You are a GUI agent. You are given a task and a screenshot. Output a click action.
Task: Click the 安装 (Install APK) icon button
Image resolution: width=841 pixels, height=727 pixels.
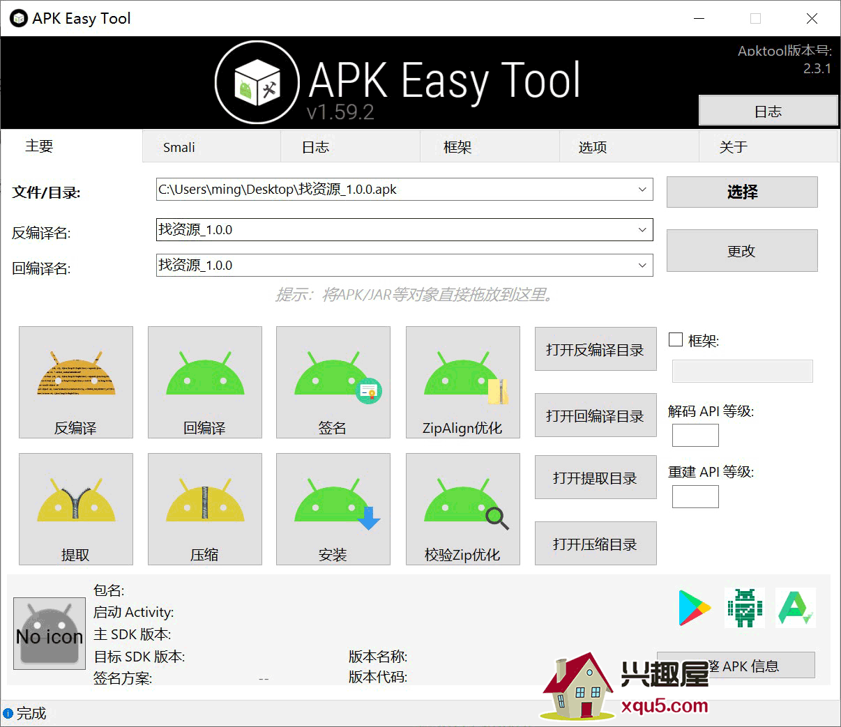pyautogui.click(x=333, y=509)
